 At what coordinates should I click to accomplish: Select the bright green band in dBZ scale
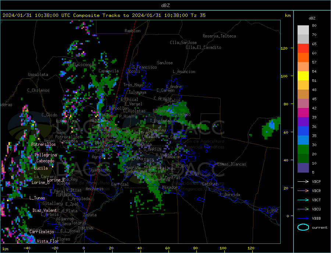point(303,149)
